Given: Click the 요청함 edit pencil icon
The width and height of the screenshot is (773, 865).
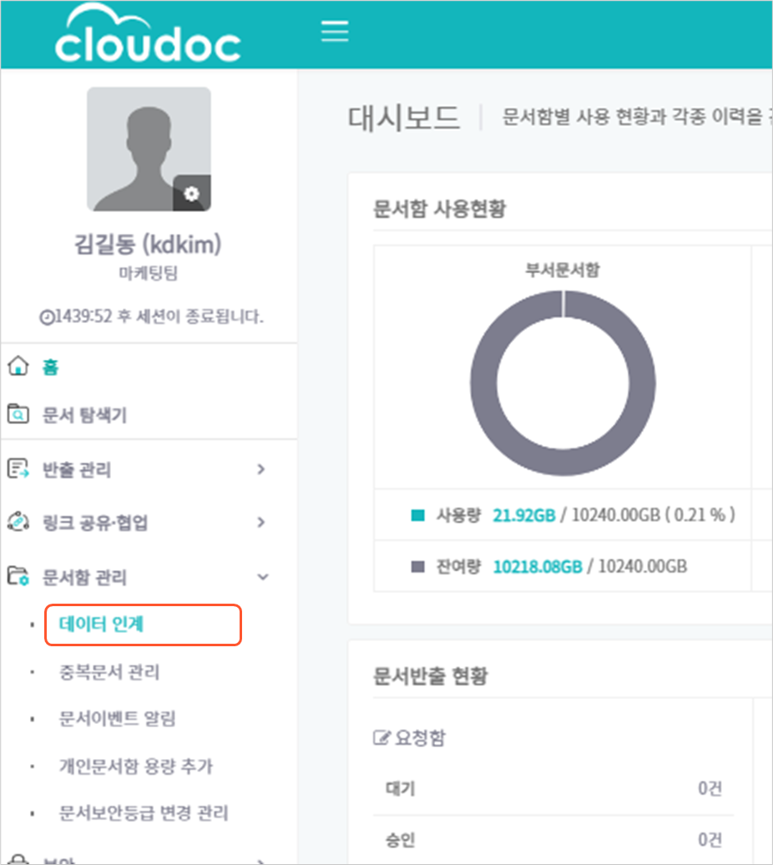Looking at the screenshot, I should point(381,737).
